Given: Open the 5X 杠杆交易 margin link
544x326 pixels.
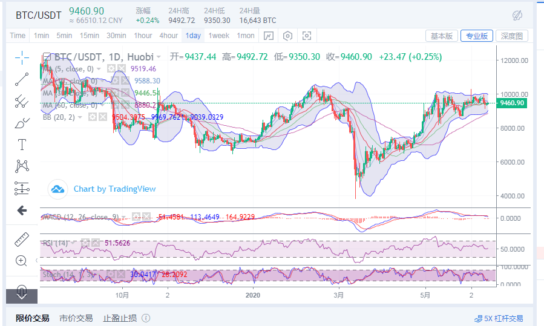Looking at the screenshot, I should (x=499, y=318).
